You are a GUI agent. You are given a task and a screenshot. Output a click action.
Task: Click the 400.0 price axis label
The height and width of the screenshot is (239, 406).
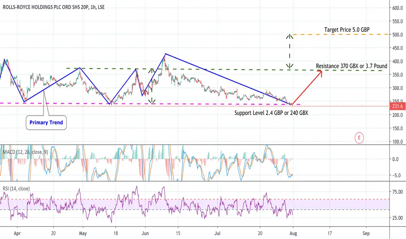tap(397, 62)
